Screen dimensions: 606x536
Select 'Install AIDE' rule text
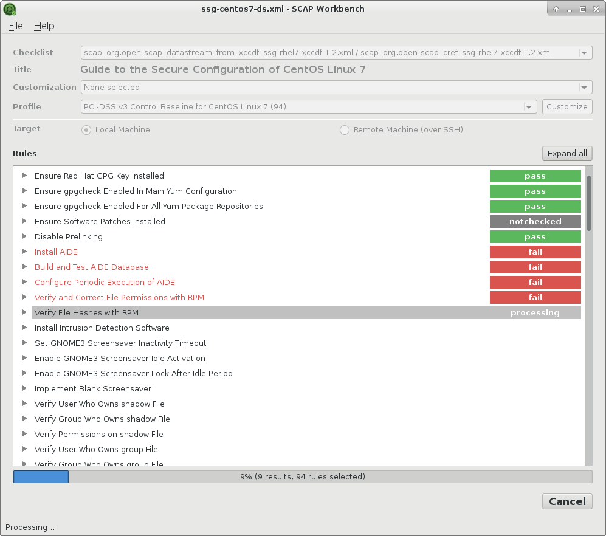click(x=56, y=252)
